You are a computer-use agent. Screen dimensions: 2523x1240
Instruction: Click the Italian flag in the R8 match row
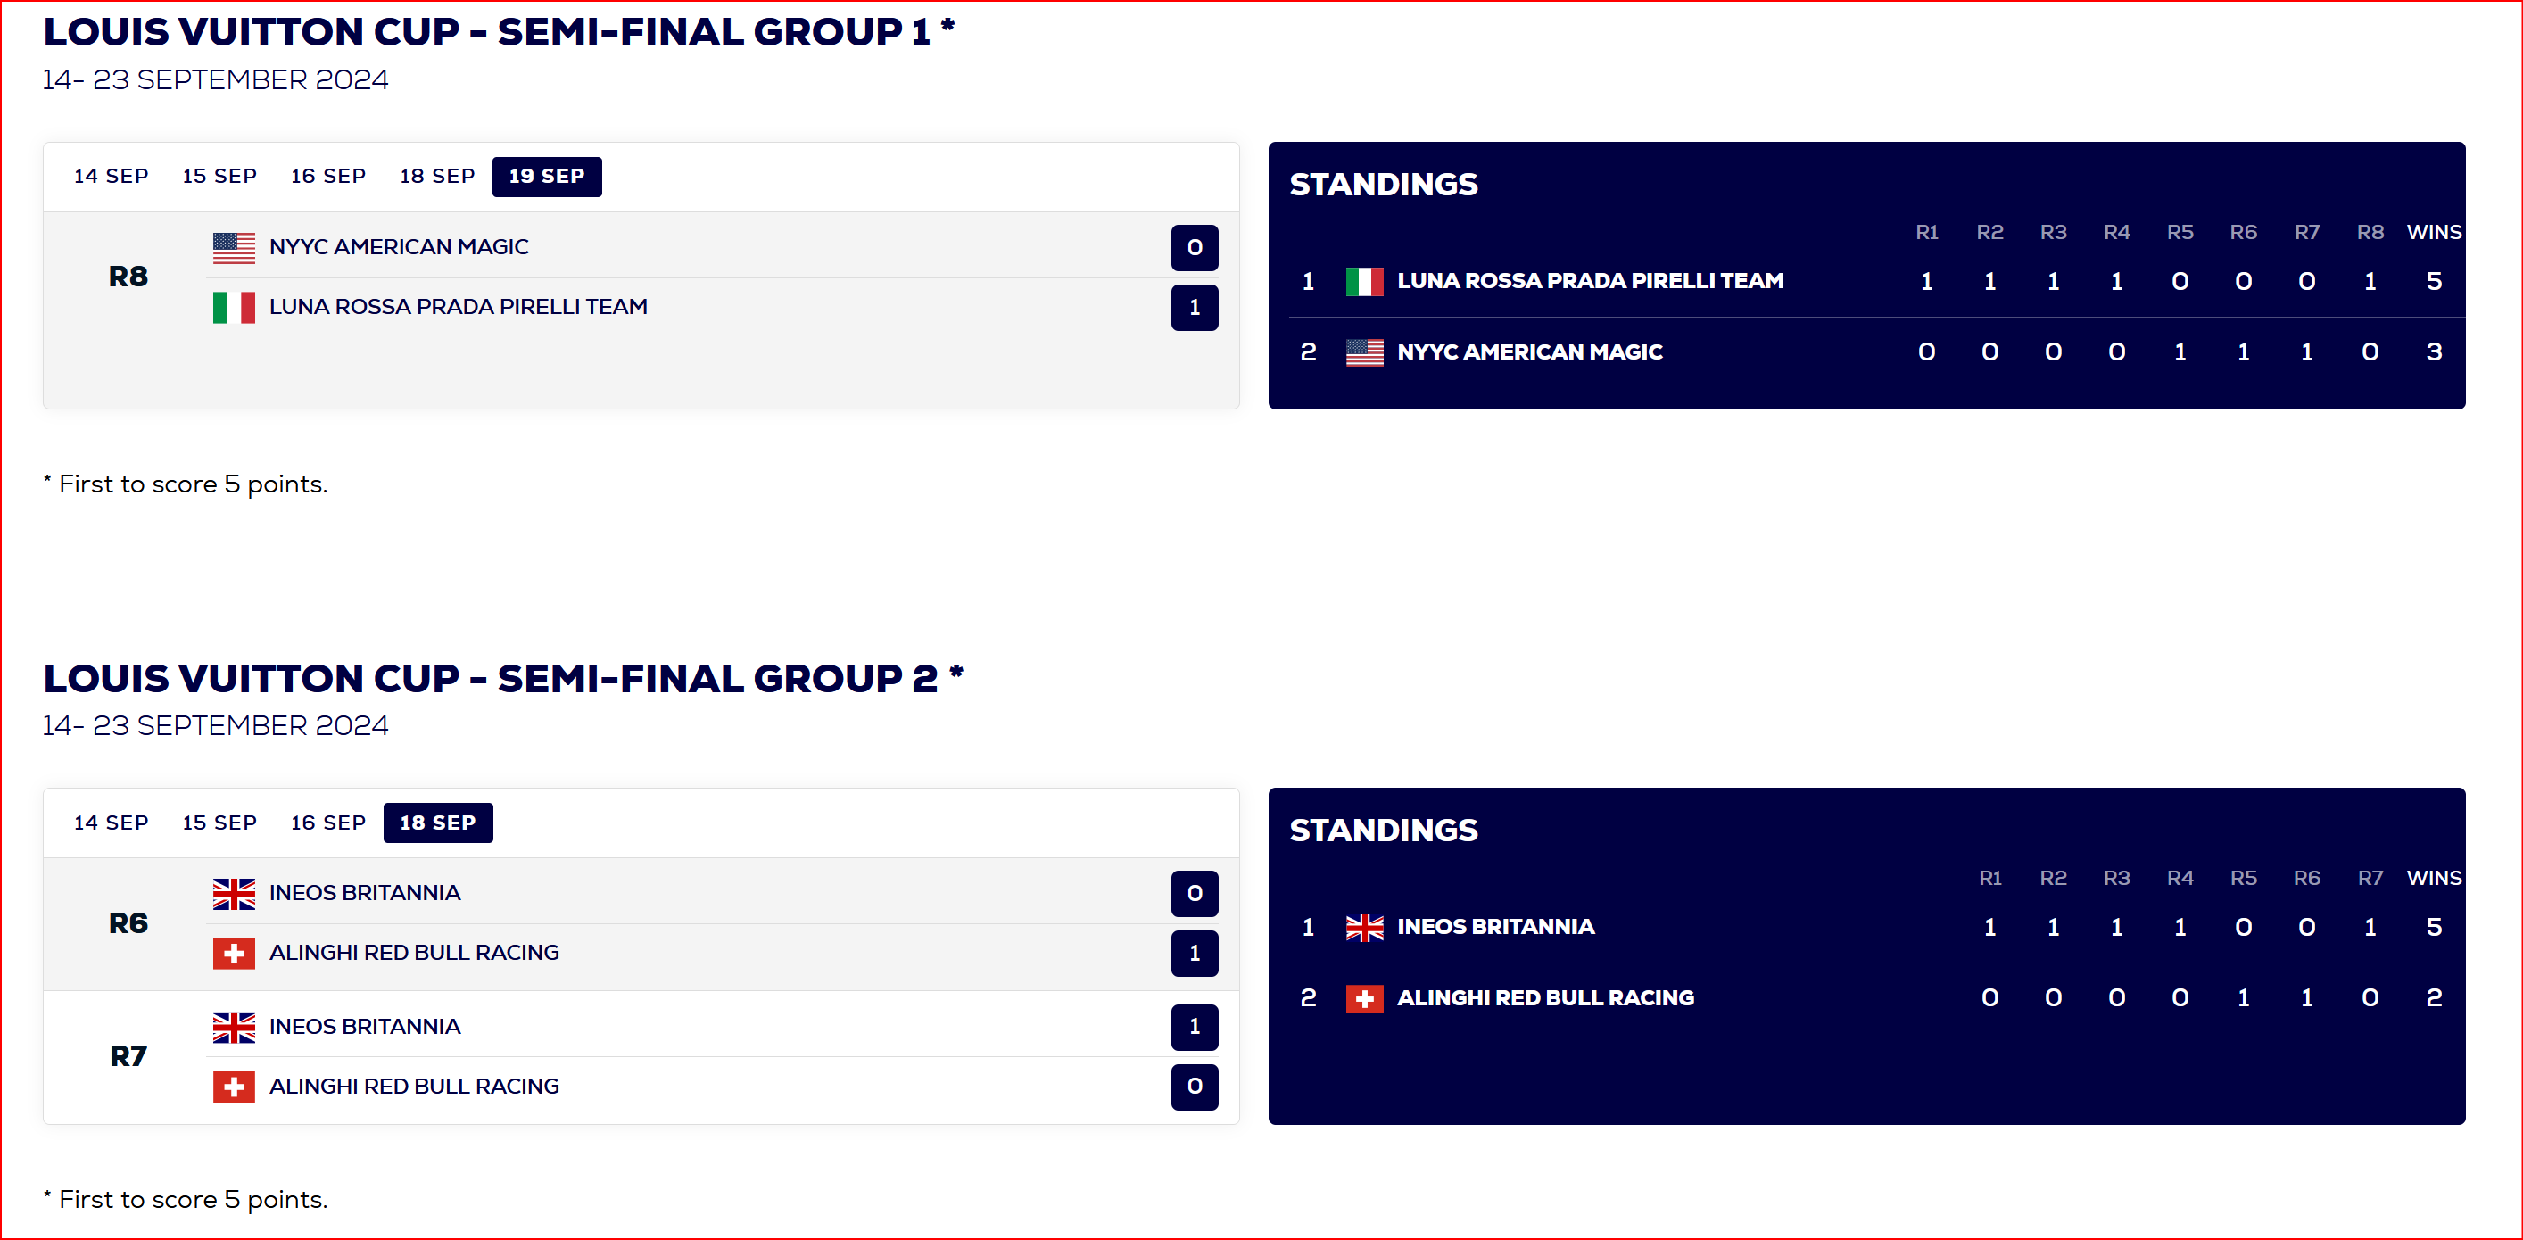pos(234,308)
